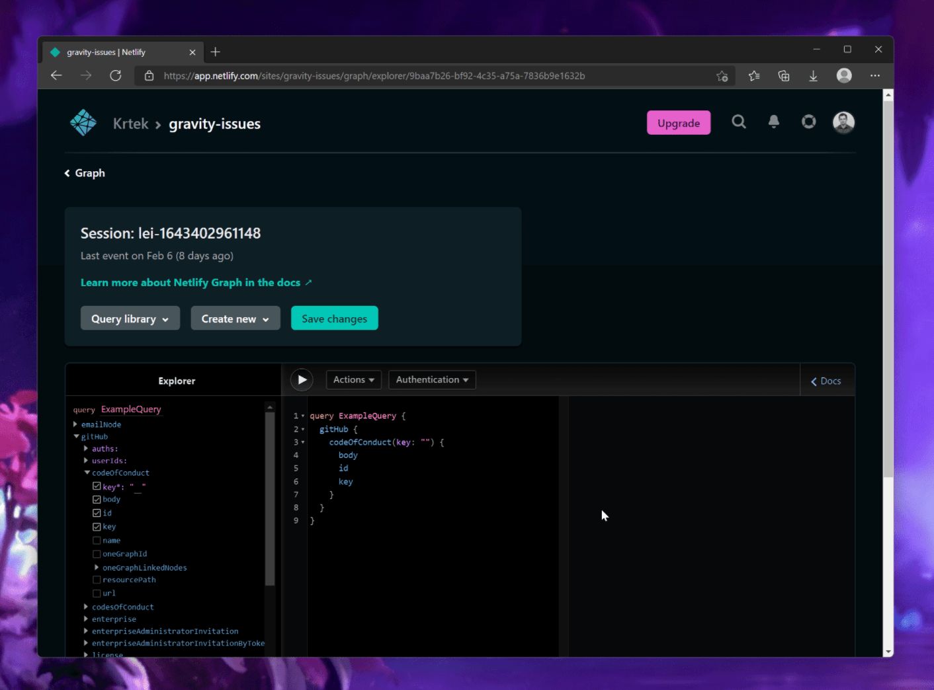
Task: Click the Netlify logo icon
Action: click(x=83, y=123)
